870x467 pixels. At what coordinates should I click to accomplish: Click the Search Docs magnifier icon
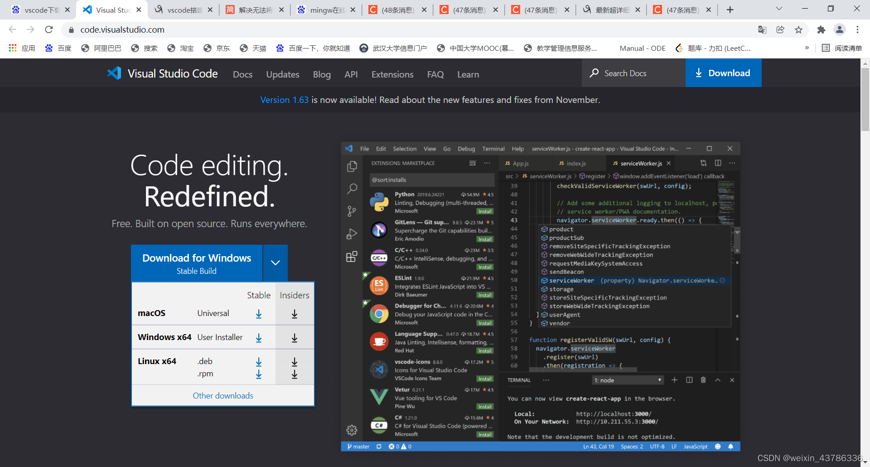click(x=594, y=73)
